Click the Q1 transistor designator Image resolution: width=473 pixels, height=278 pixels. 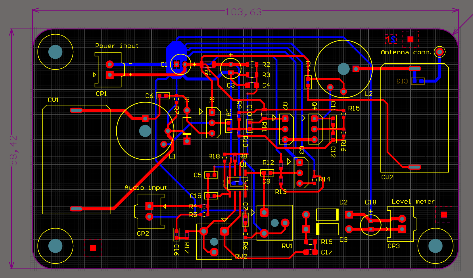(212, 100)
